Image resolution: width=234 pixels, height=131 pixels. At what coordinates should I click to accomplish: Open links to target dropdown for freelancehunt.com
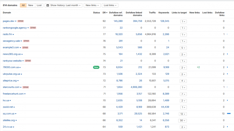pos(183,94)
